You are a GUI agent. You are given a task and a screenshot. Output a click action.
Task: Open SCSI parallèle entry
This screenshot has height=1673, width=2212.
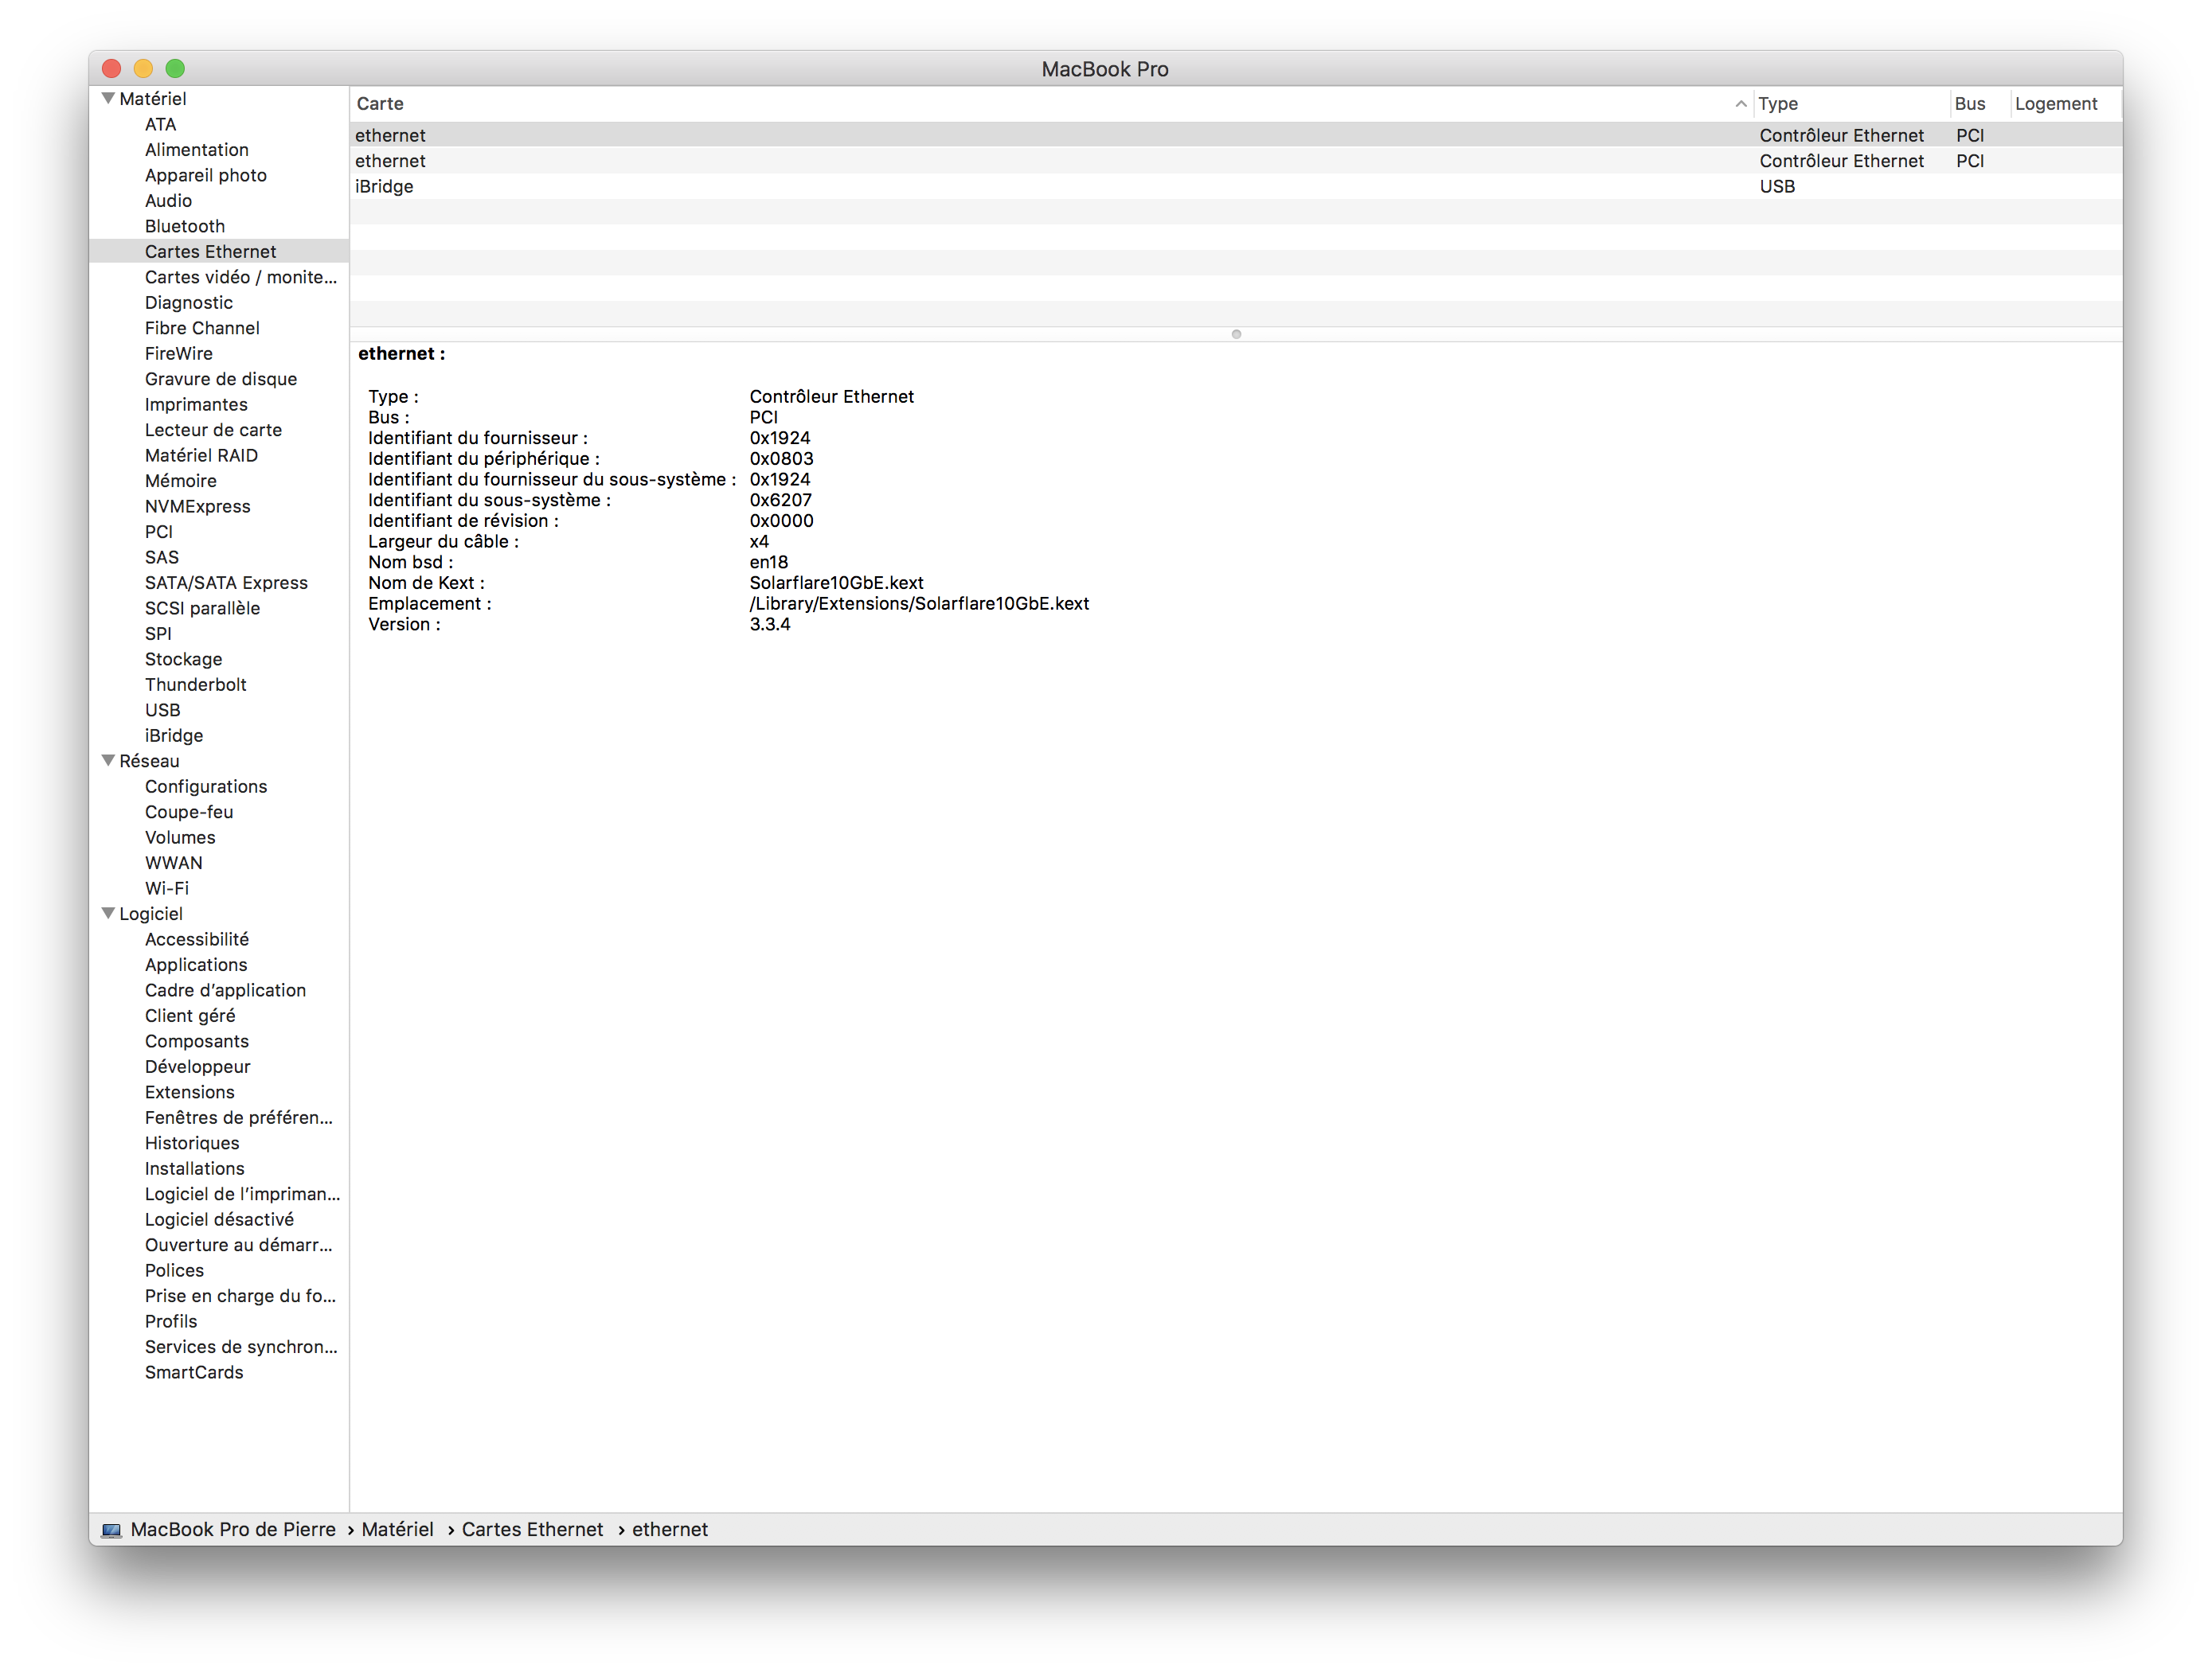[x=202, y=609]
